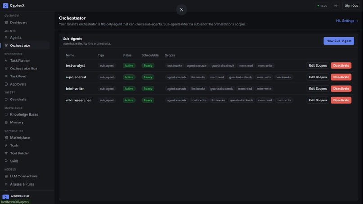This screenshot has width=363, height=204.
Task: Open the HIL Settings link
Action: click(x=347, y=21)
